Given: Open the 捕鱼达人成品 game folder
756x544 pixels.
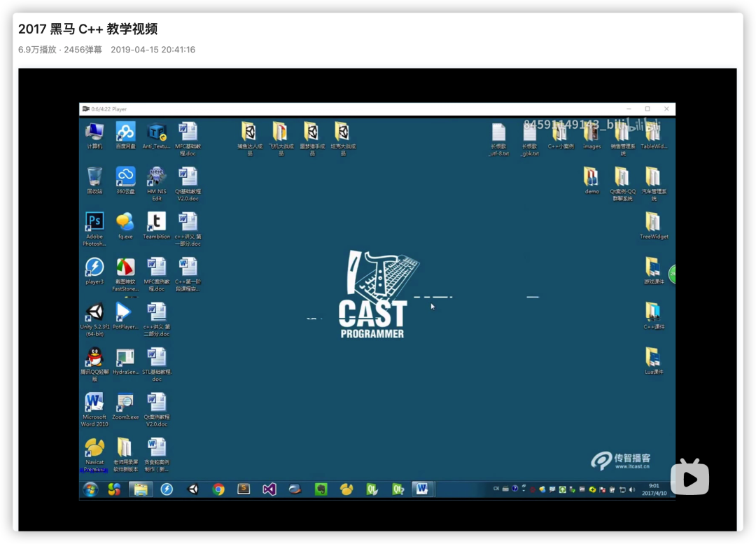Looking at the screenshot, I should pos(249,133).
